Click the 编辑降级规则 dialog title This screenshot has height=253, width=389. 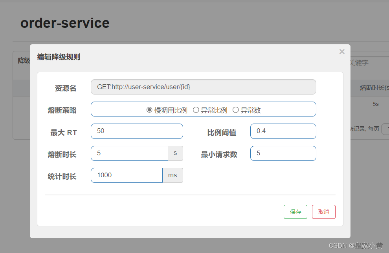59,57
